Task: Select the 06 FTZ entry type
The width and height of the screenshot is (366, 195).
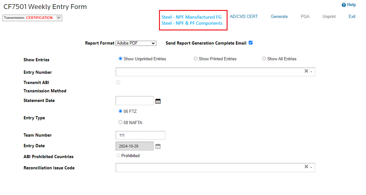Action: (x=121, y=111)
